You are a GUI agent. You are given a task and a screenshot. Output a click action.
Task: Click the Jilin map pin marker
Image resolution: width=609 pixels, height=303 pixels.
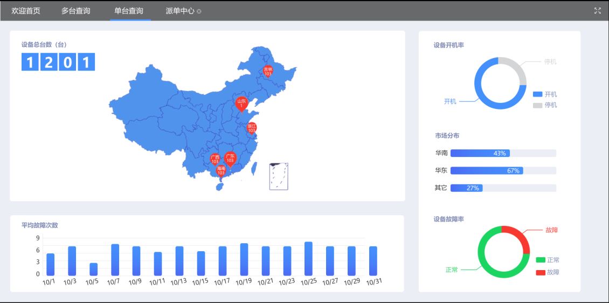[x=268, y=71]
